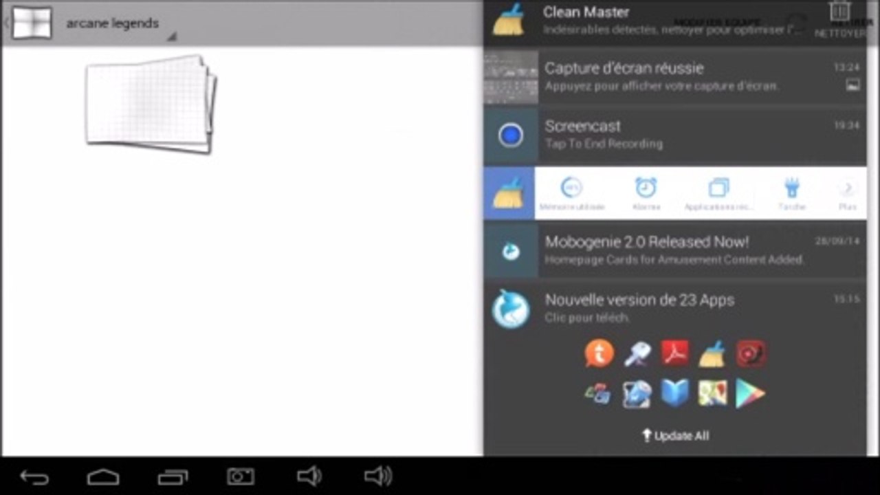Tap the Mobogenie icon beside '2.0 Released Now!'

510,252
